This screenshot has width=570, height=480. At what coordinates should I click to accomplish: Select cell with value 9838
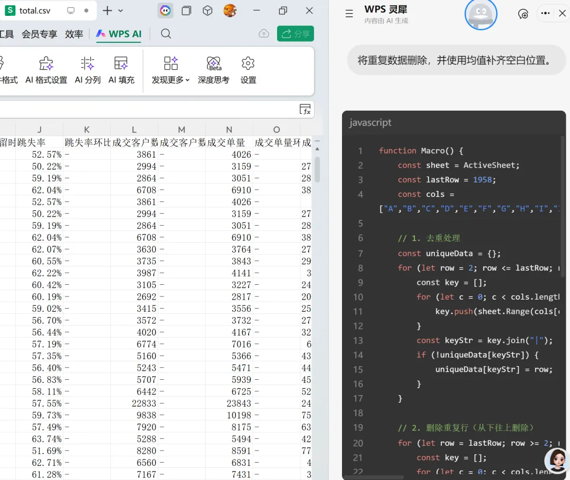134,415
